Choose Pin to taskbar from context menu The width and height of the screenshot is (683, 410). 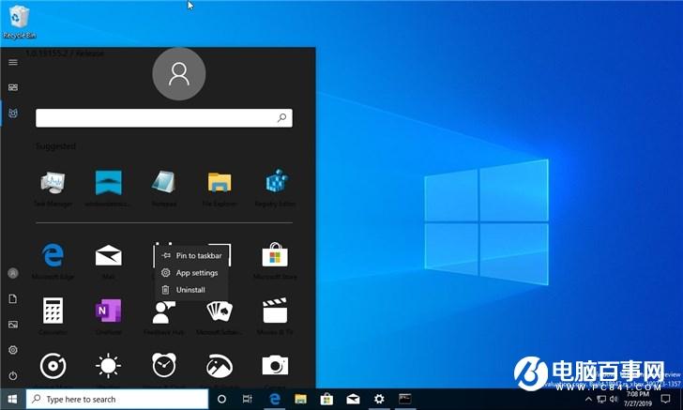pyautogui.click(x=191, y=256)
